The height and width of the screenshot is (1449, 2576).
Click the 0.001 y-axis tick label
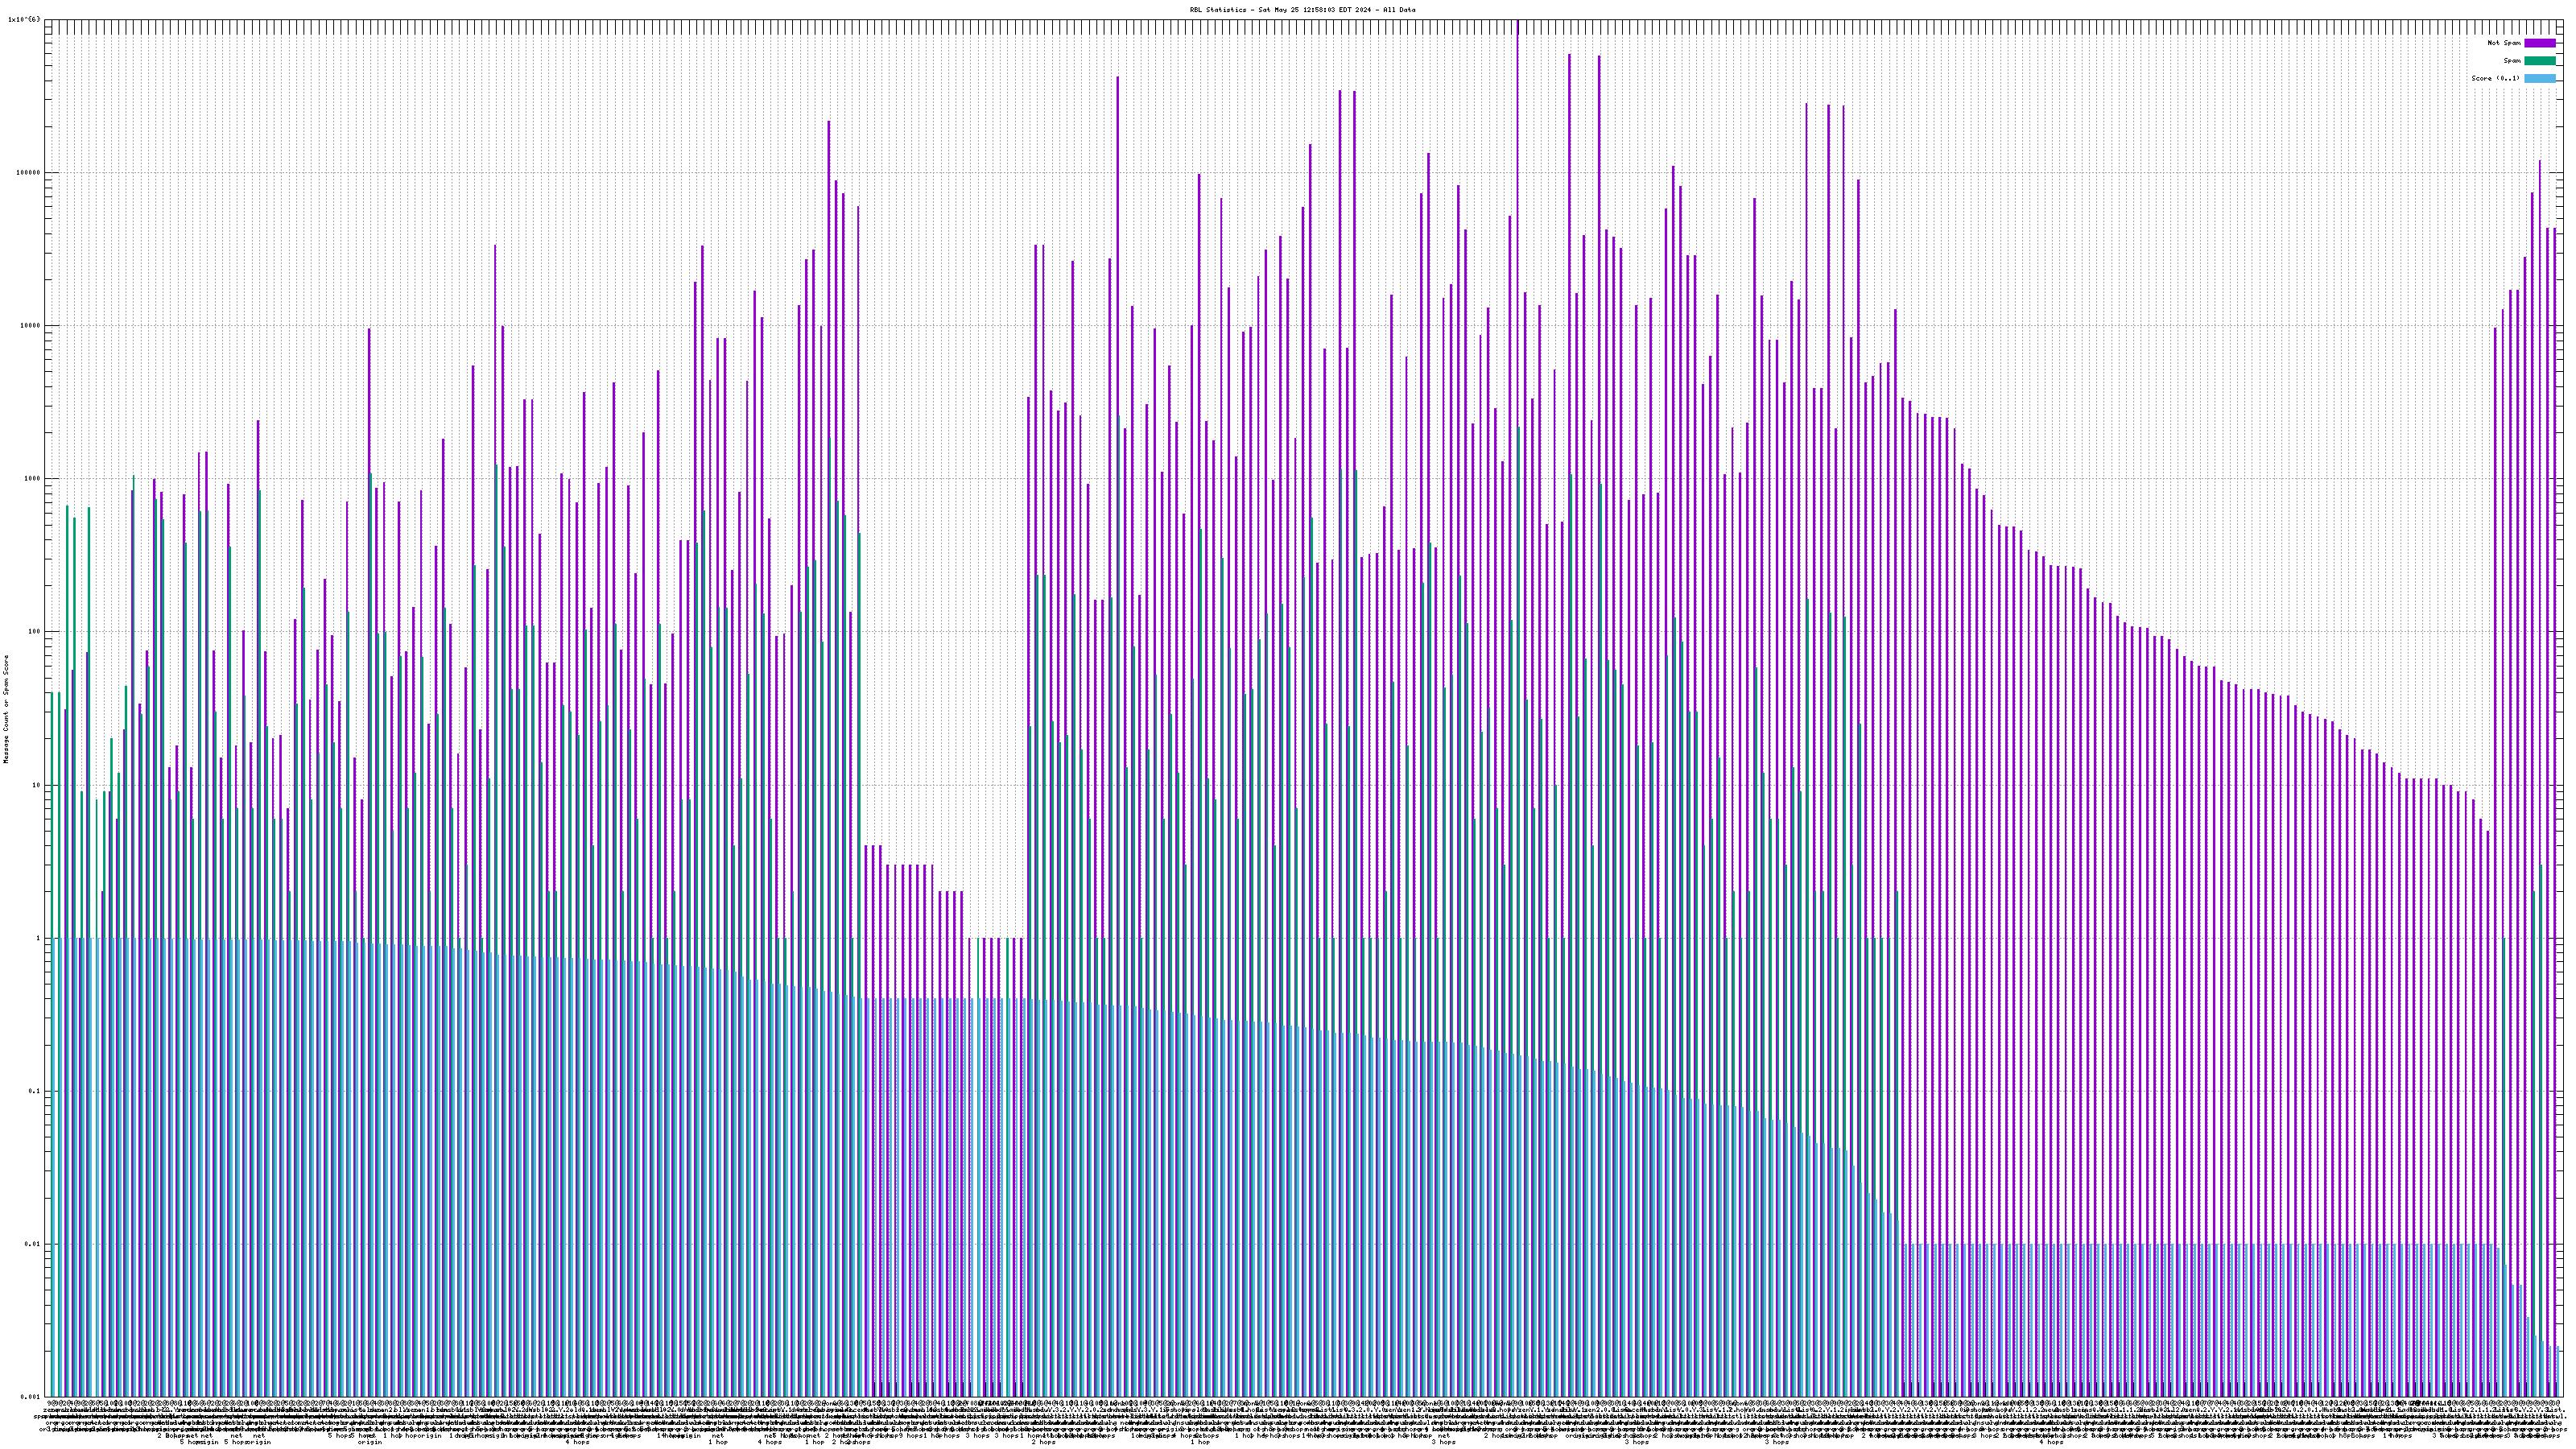(x=31, y=1397)
